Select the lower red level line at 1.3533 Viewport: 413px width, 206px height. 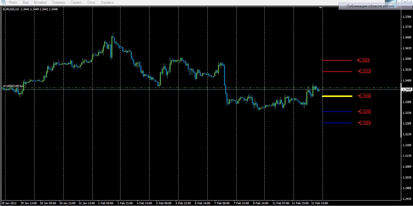click(337, 72)
